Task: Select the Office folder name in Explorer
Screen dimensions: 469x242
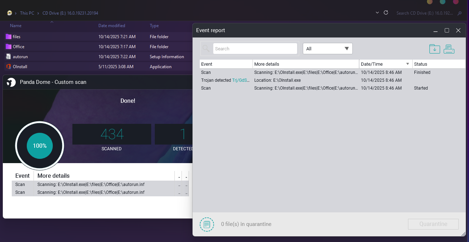Action: click(19, 46)
